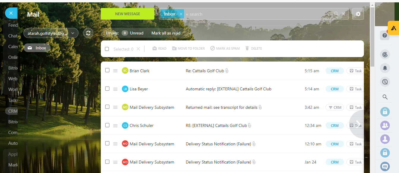Select CRM in left menu

(13, 111)
